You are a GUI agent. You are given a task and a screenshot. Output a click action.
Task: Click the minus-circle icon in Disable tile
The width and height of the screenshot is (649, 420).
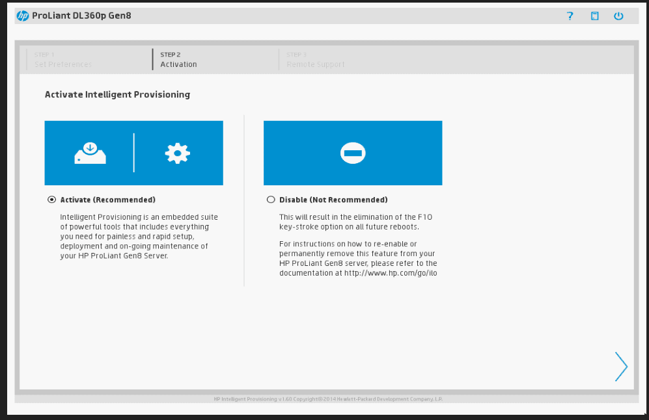tap(353, 153)
